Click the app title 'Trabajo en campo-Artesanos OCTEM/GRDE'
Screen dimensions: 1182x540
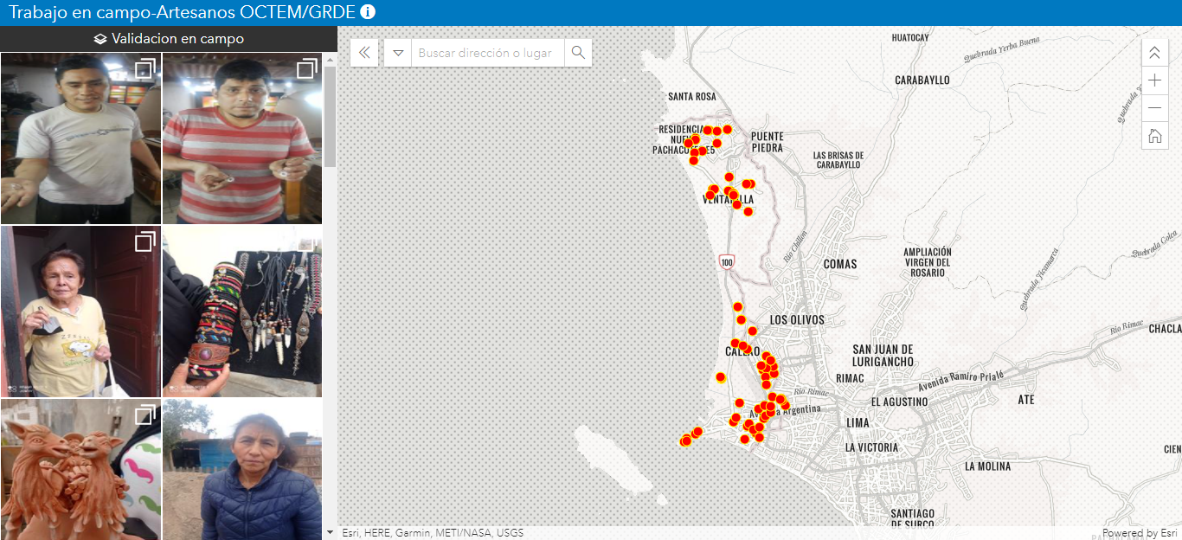[182, 12]
